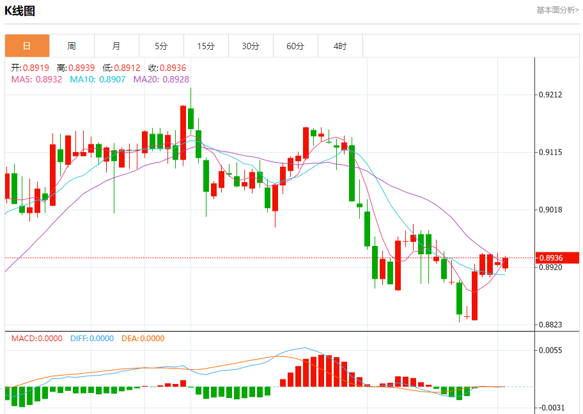
Task: Open the 5分 interval tab
Action: pyautogui.click(x=161, y=46)
